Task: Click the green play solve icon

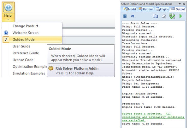Action: pos(180,16)
